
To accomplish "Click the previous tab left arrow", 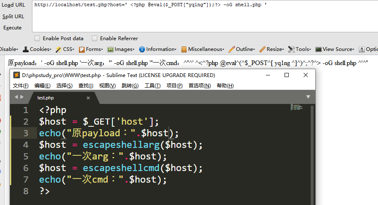I will point(16,97).
